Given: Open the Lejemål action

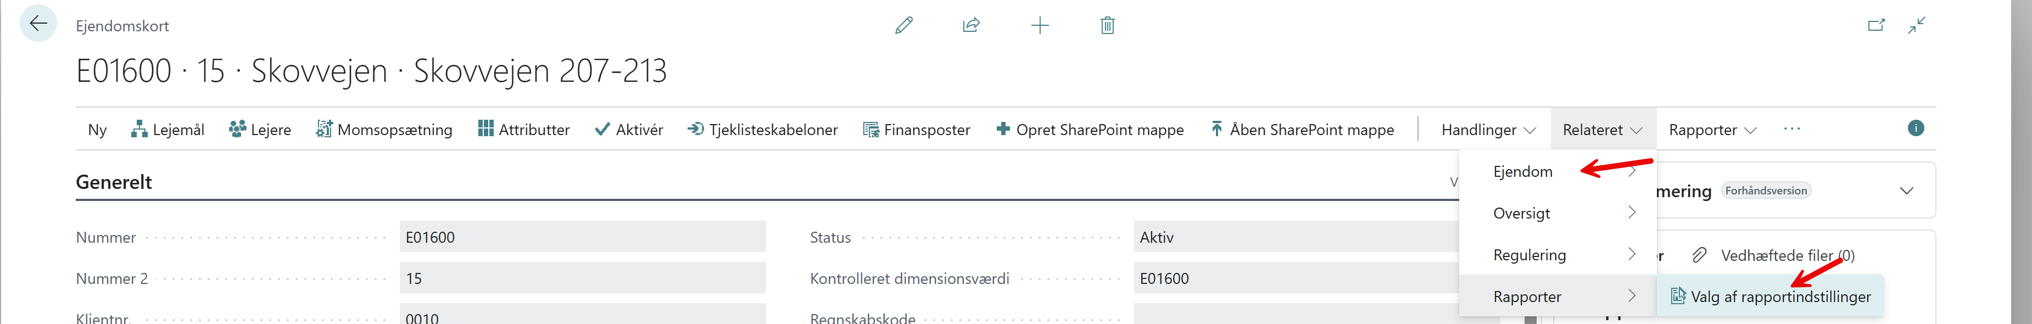Looking at the screenshot, I should (168, 129).
